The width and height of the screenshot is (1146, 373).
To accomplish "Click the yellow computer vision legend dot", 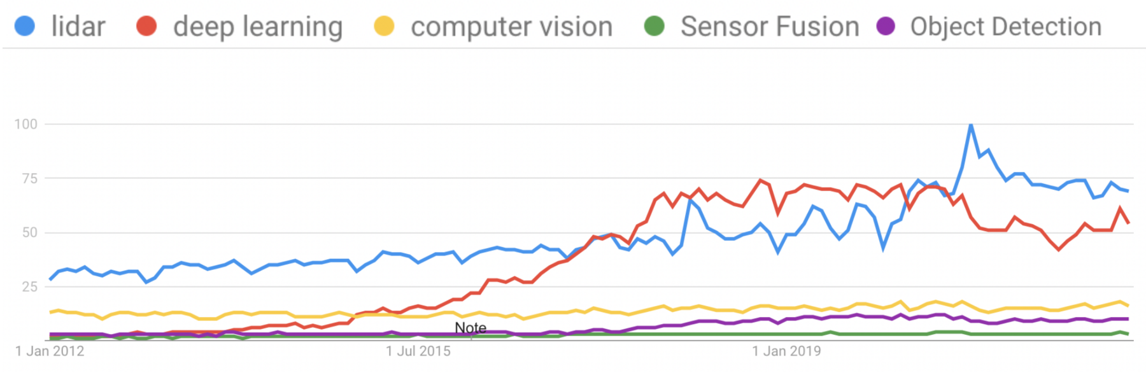I will point(384,27).
